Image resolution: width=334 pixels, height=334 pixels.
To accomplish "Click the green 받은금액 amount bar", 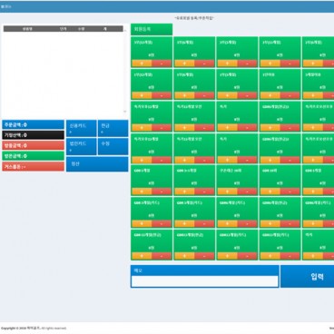I will 34,156.
